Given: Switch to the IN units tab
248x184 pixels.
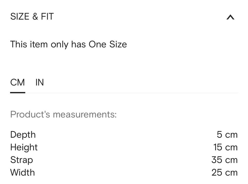Looking at the screenshot, I should (x=40, y=82).
